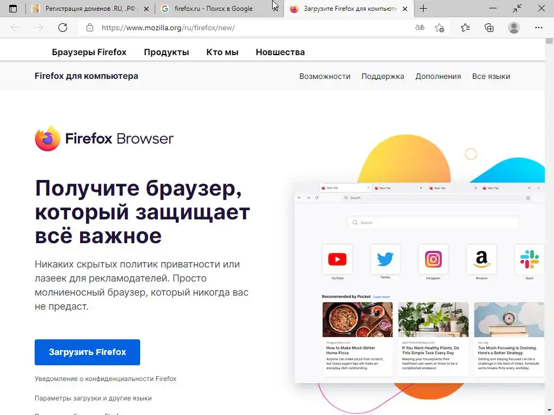Open Settings and more ellipsis menu

click(x=538, y=28)
